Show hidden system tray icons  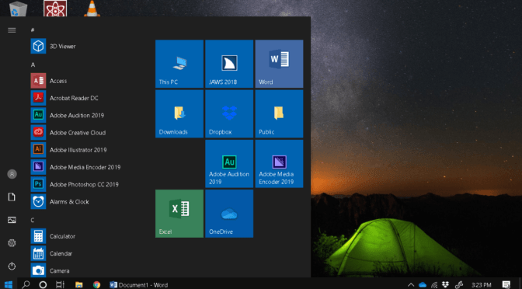411,284
